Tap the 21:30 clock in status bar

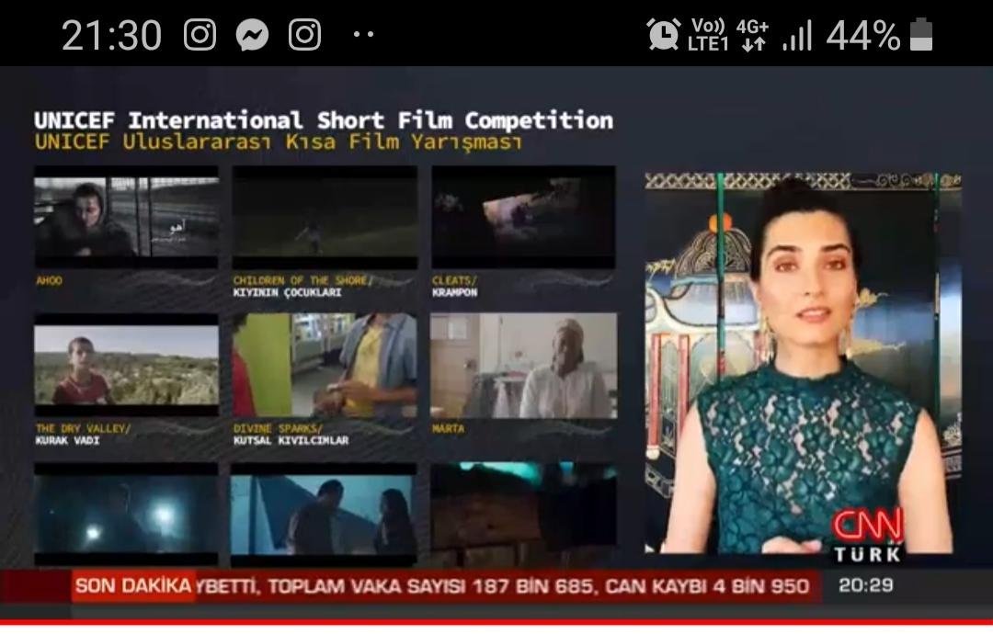click(111, 36)
